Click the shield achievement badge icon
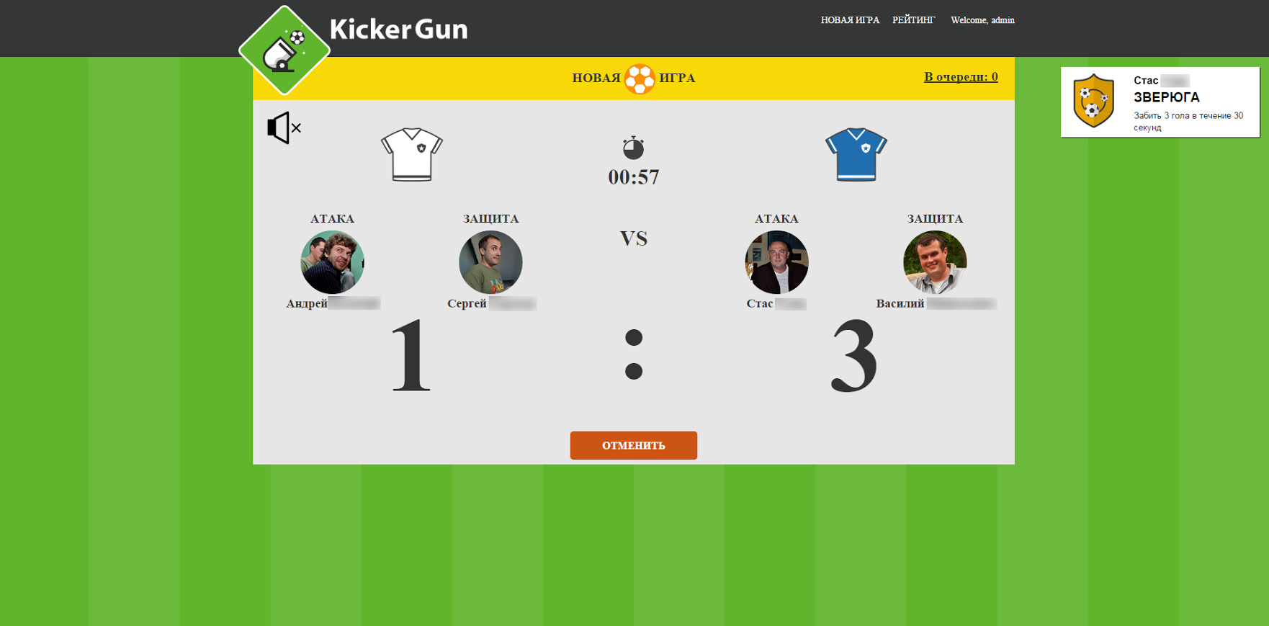Image resolution: width=1269 pixels, height=626 pixels. coord(1094,102)
